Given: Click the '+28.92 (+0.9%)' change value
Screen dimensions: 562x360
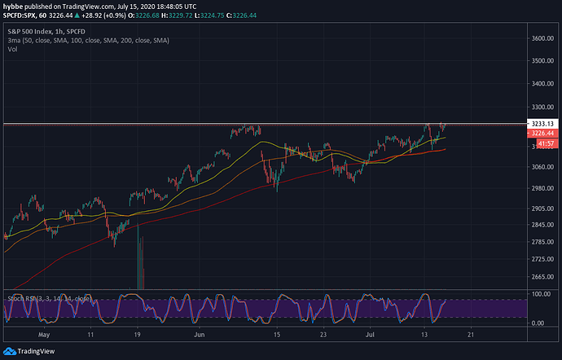Looking at the screenshot, I should (x=103, y=15).
